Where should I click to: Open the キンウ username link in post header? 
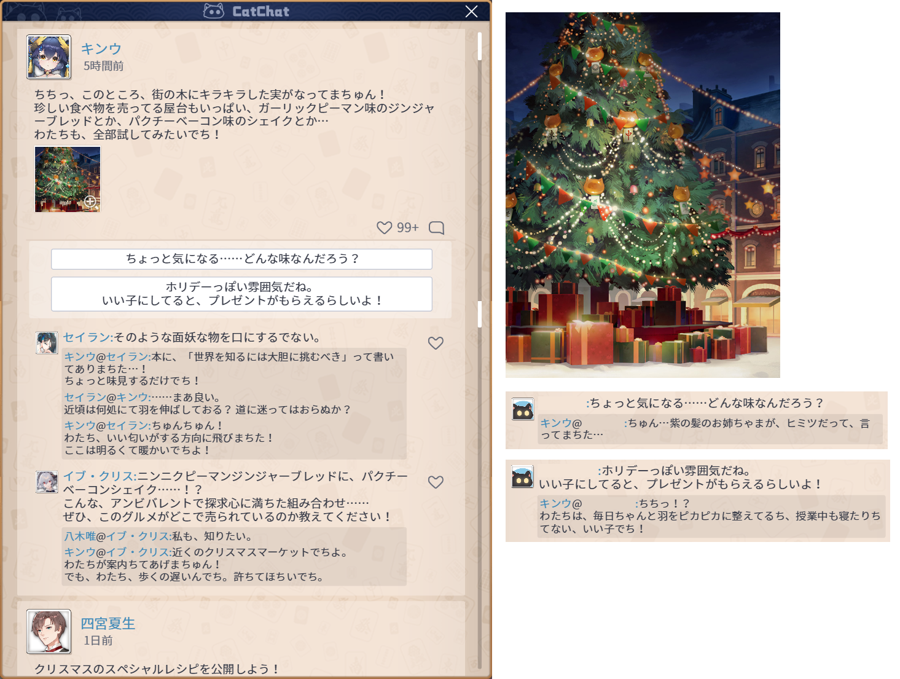101,49
